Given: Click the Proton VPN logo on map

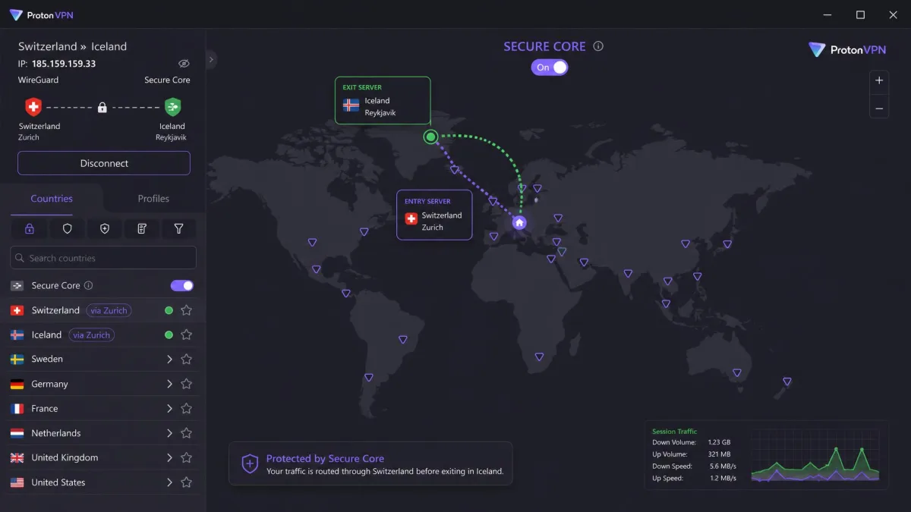Looking at the screenshot, I should [x=847, y=50].
